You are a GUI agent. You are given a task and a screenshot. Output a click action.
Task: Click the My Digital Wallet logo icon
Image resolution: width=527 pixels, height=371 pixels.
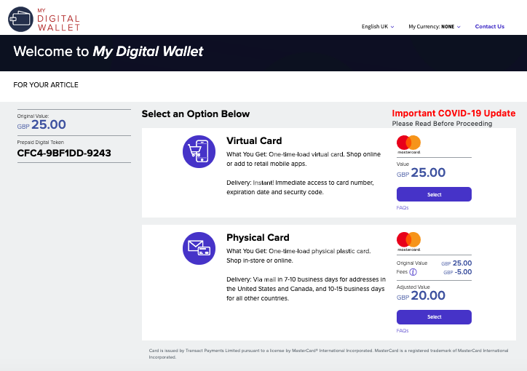point(20,19)
